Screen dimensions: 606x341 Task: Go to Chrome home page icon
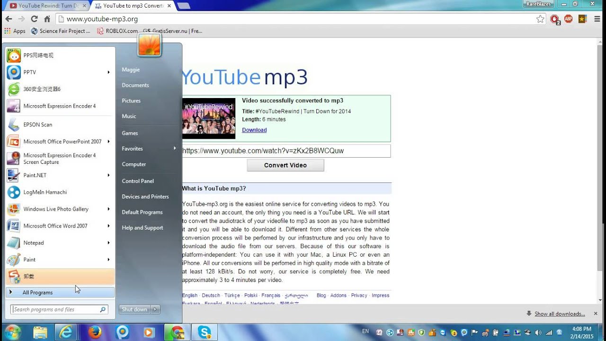47,19
